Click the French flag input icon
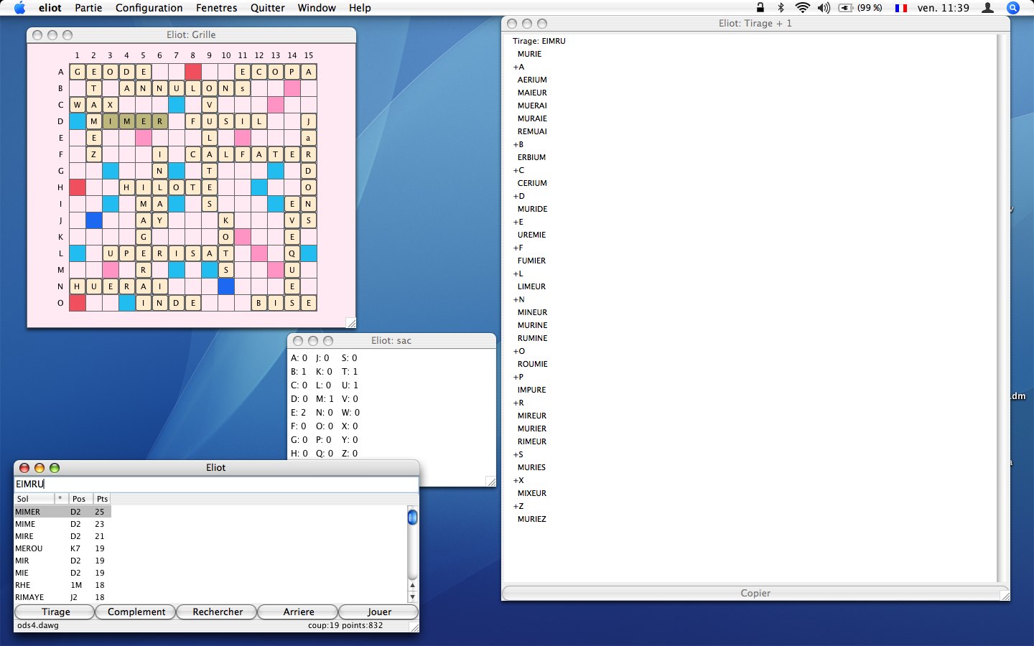Image resolution: width=1034 pixels, height=646 pixels. pyautogui.click(x=900, y=8)
